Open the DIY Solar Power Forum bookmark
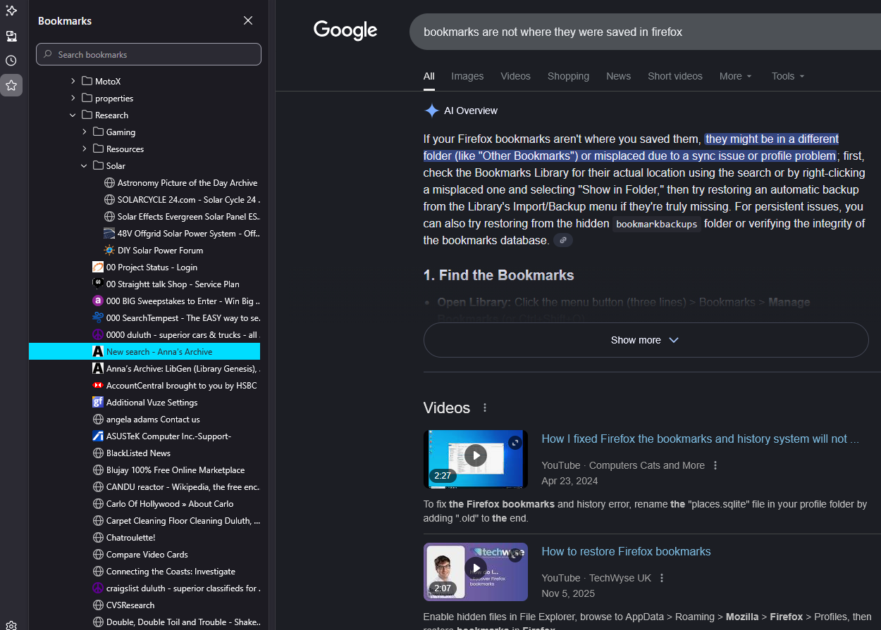Viewport: 881px width, 630px height. 160,251
